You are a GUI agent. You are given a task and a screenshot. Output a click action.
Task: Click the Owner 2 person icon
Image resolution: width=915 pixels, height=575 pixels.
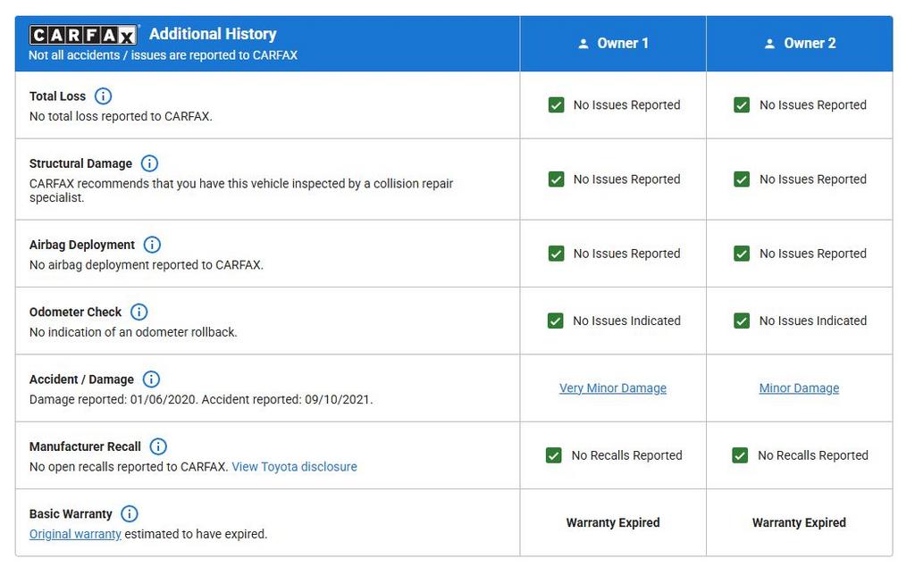click(x=769, y=44)
